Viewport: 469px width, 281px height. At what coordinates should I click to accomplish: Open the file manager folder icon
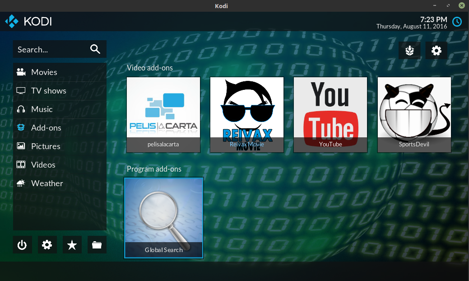click(x=97, y=245)
